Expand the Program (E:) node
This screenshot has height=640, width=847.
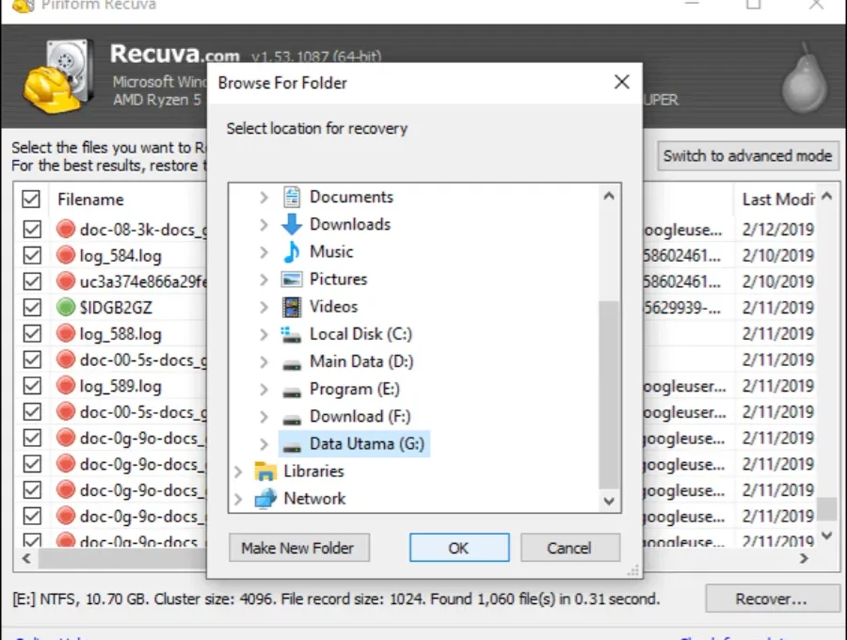pyautogui.click(x=264, y=389)
